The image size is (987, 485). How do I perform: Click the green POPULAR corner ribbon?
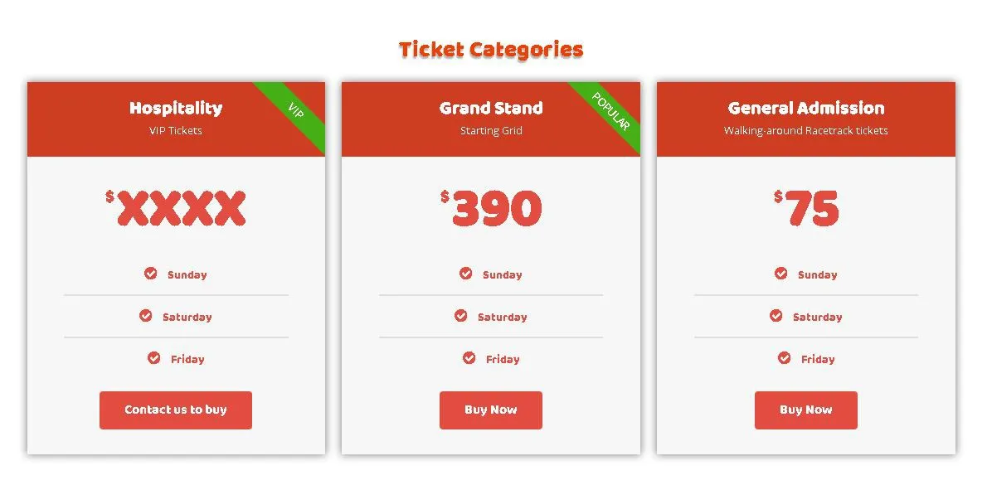(610, 112)
